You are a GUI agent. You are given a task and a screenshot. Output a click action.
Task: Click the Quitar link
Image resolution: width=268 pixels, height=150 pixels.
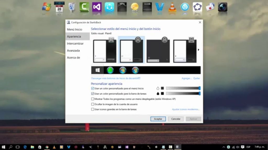click(x=197, y=78)
